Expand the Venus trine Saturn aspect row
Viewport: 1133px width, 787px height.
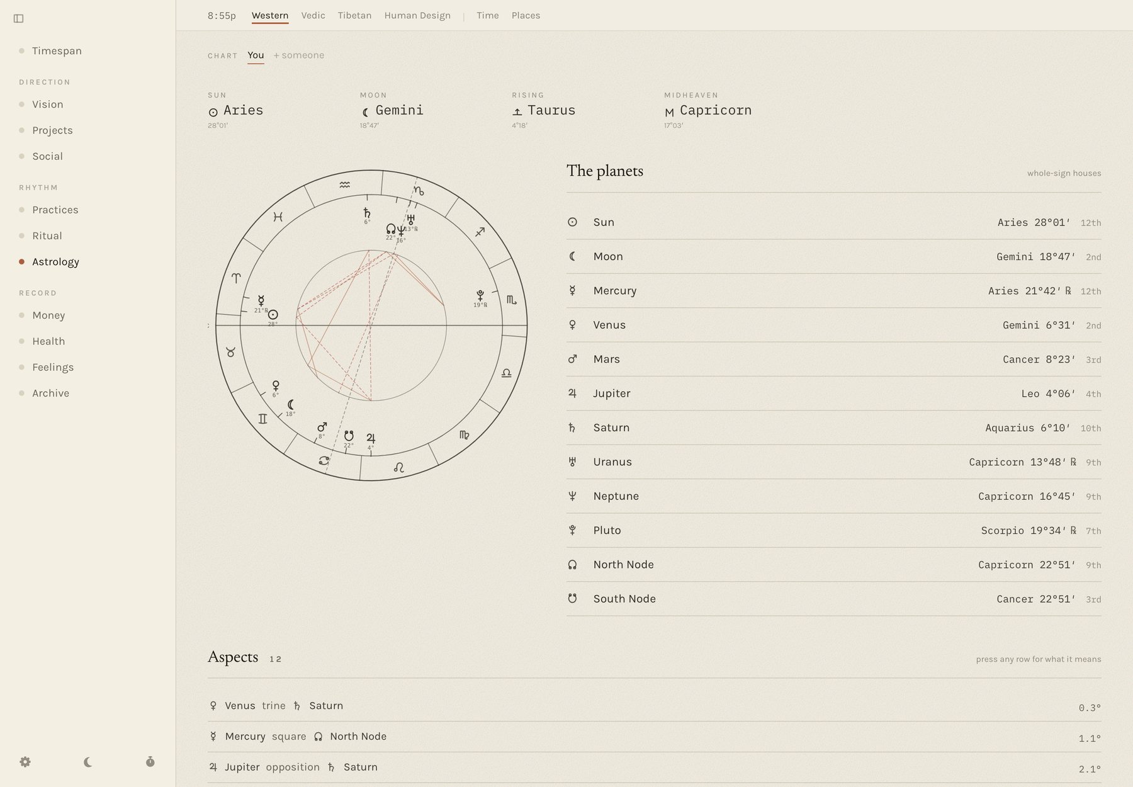point(655,706)
